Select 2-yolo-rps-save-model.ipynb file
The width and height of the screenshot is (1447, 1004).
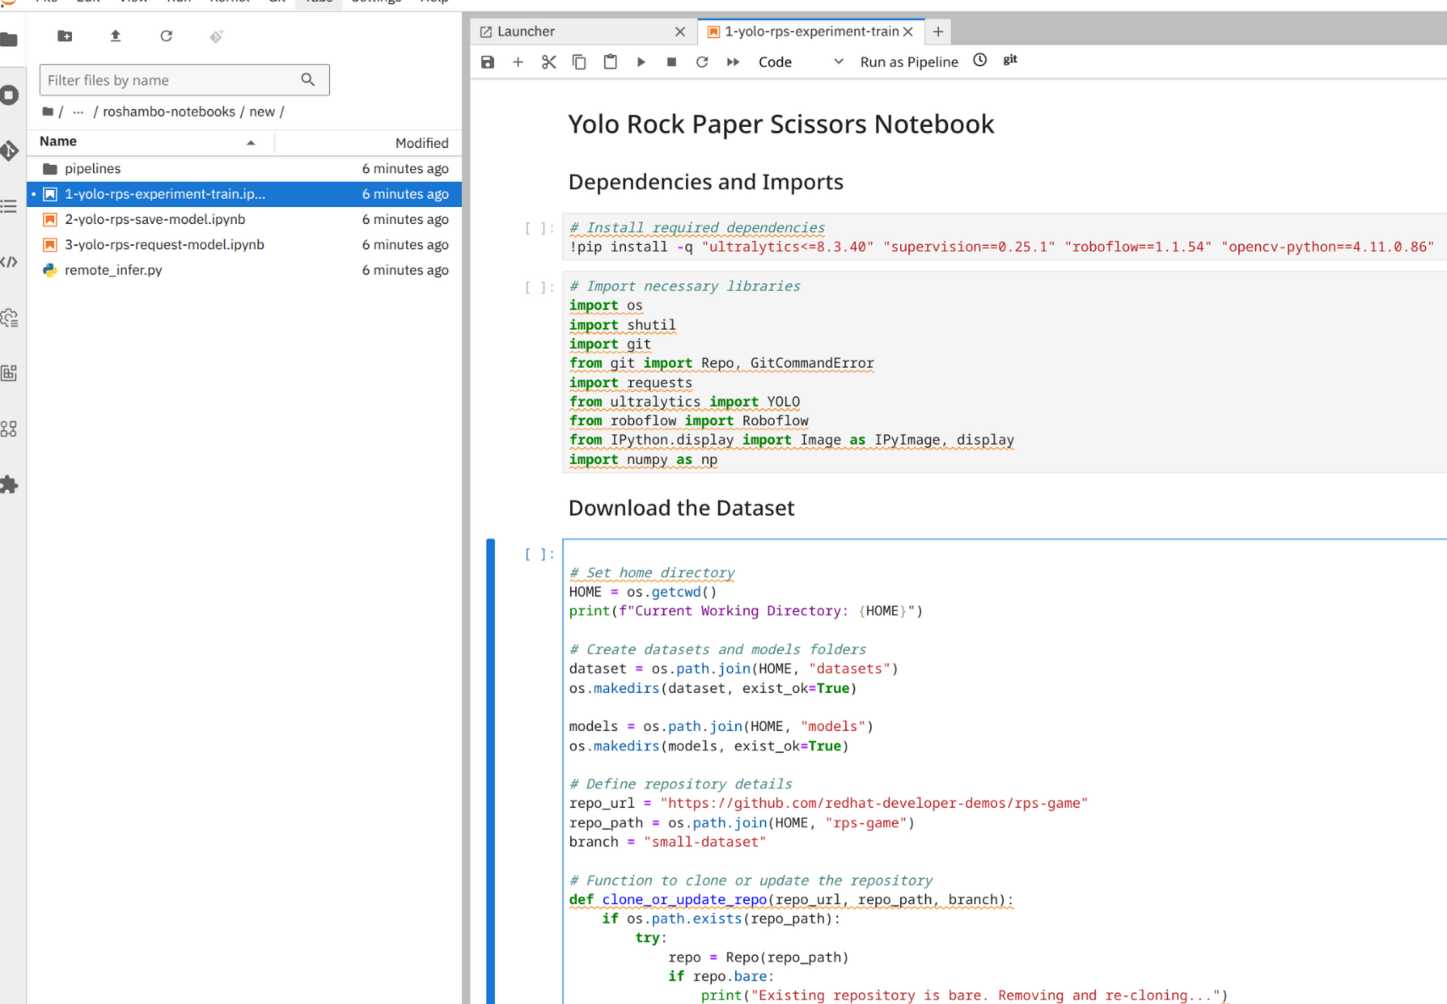click(244, 219)
